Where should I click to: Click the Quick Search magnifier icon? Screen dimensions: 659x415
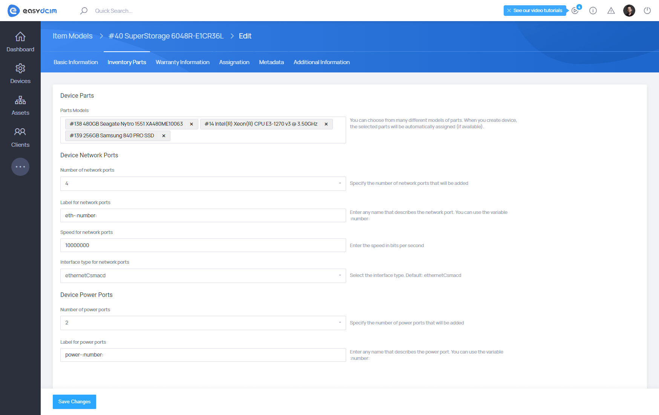[84, 11]
